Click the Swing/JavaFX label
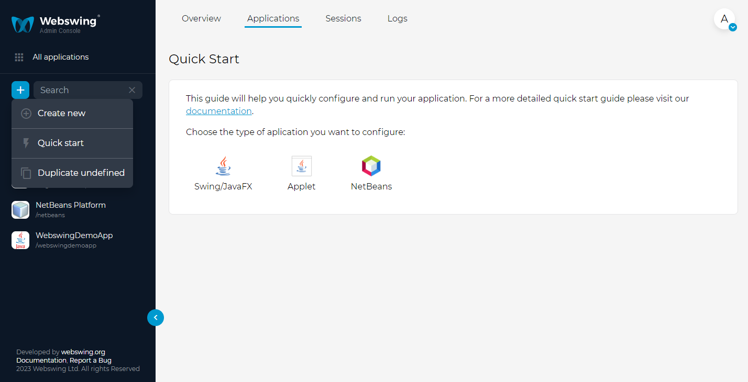The image size is (748, 382). [x=223, y=186]
